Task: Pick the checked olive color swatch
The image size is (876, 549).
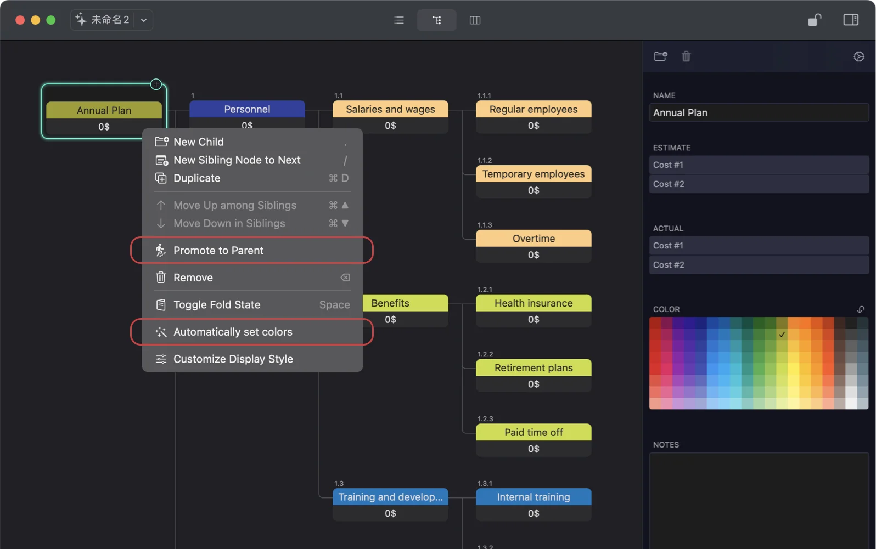Action: coord(782,335)
